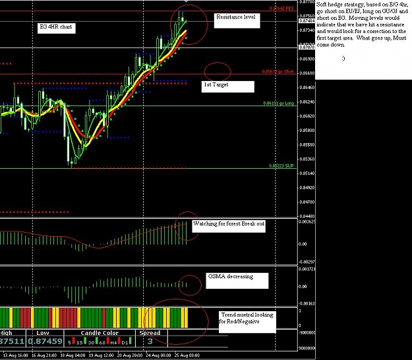Select the 'Trend nuetral looking for Red/Negative' note
The image size is (412, 360).
click(x=247, y=322)
